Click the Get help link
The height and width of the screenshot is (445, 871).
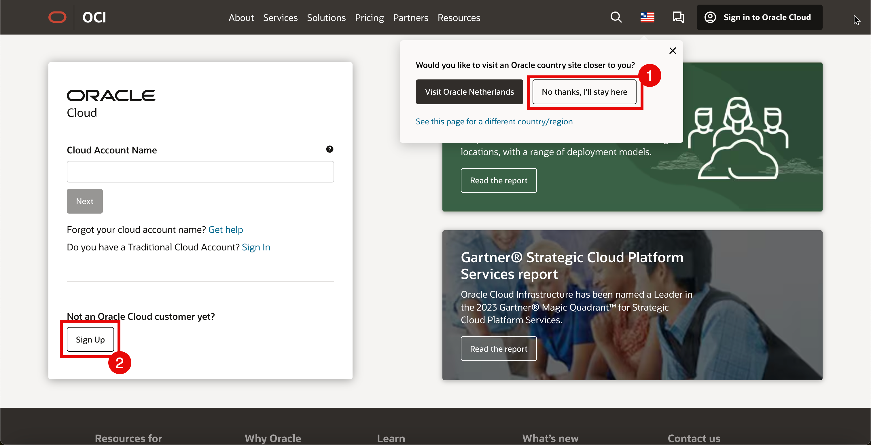point(226,229)
